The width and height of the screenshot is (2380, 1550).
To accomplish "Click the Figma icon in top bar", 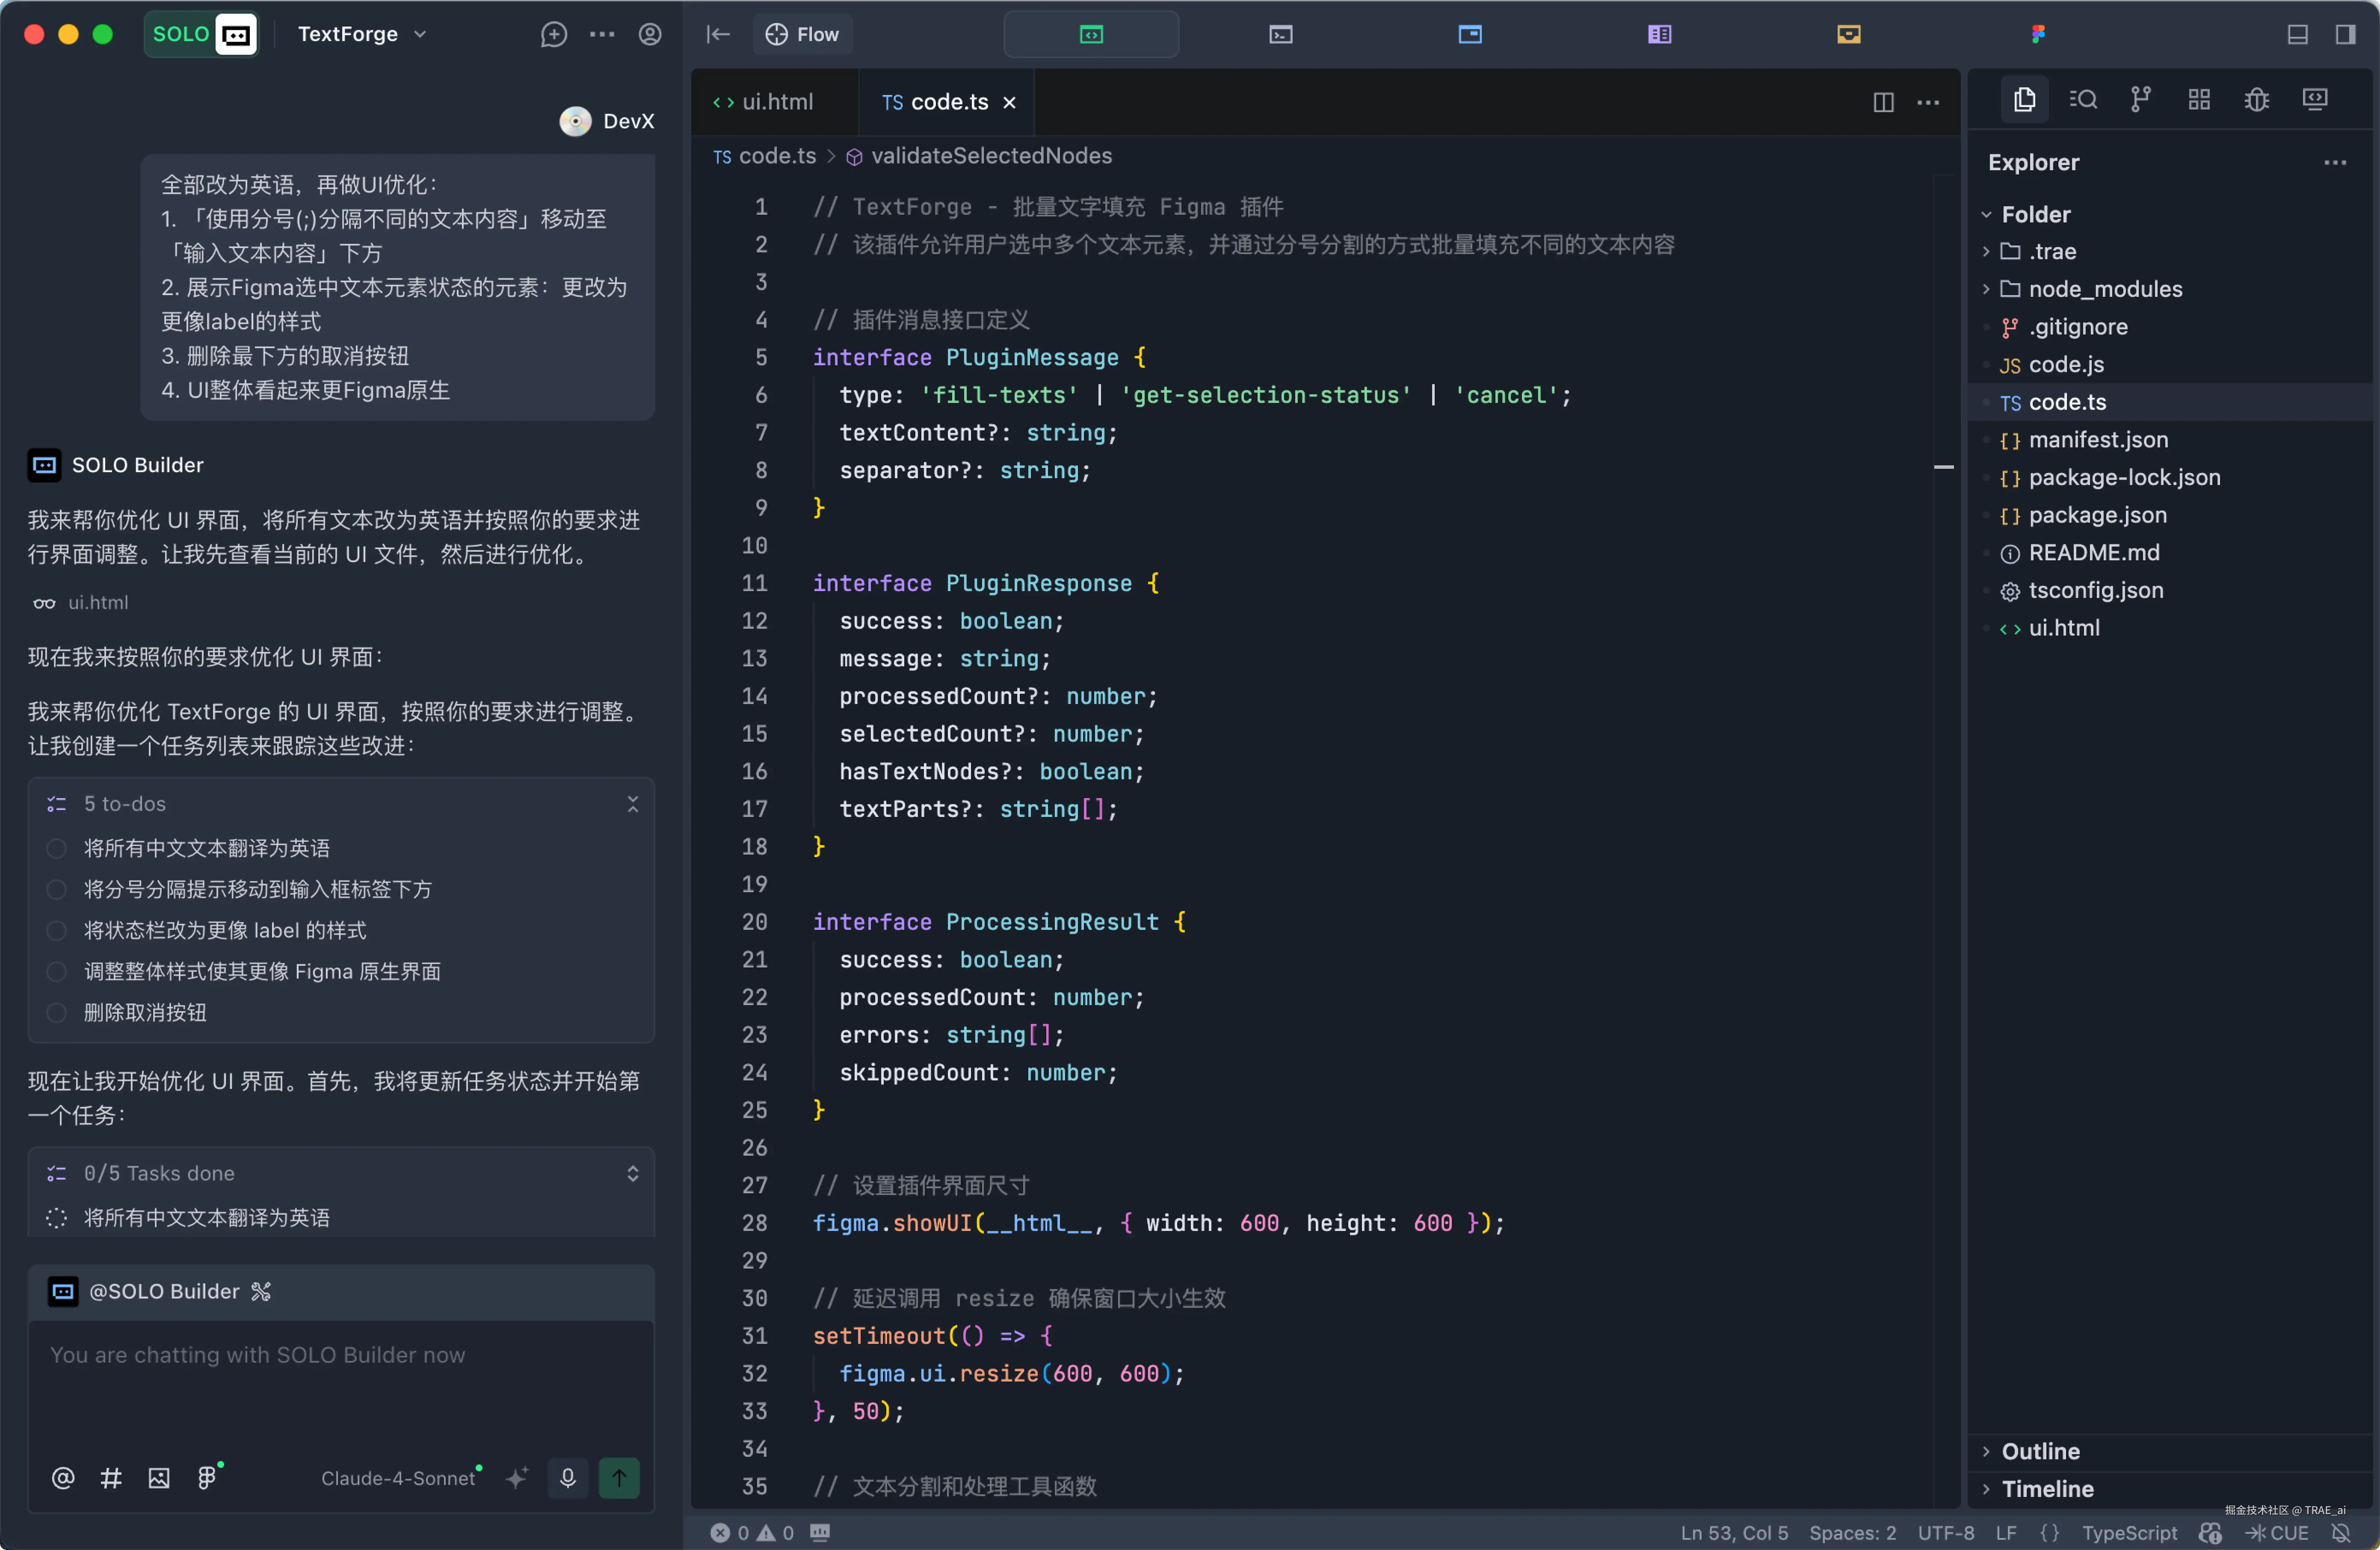I will point(2038,34).
